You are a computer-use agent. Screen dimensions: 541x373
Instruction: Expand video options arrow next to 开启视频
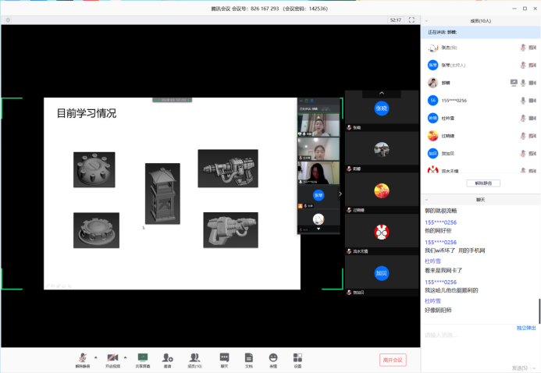[126, 356]
